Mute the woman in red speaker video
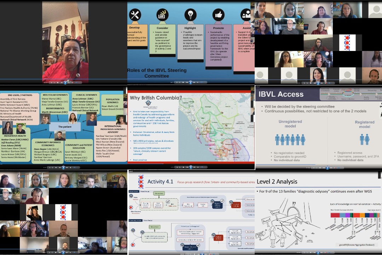Image resolution: width=382 pixels, height=255 pixels. tap(73, 83)
